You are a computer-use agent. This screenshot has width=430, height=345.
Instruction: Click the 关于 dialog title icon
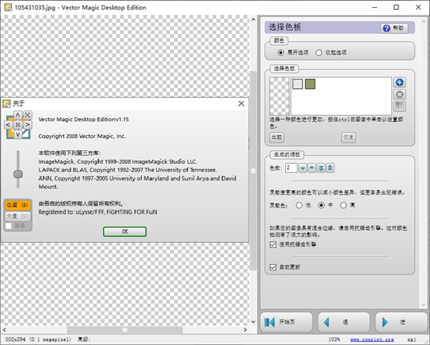click(6, 104)
